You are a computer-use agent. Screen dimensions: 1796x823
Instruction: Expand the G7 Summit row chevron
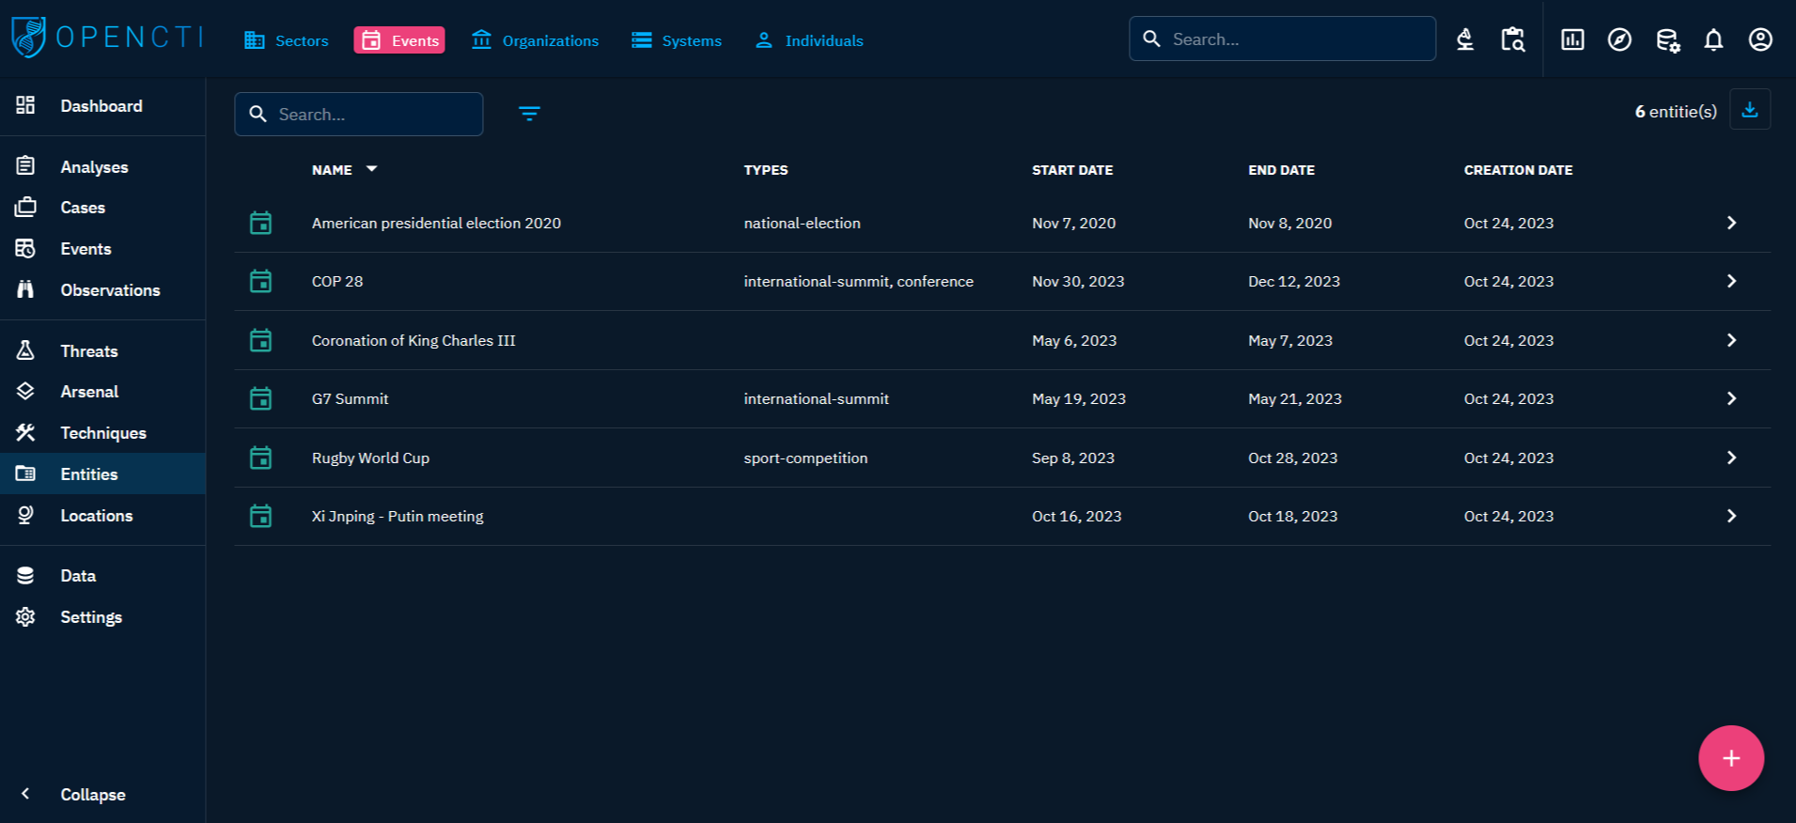(1730, 398)
